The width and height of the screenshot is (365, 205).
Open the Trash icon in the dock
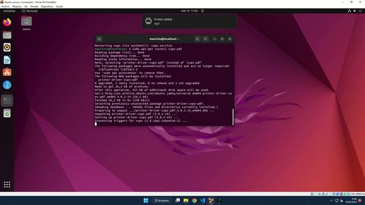coord(7,113)
